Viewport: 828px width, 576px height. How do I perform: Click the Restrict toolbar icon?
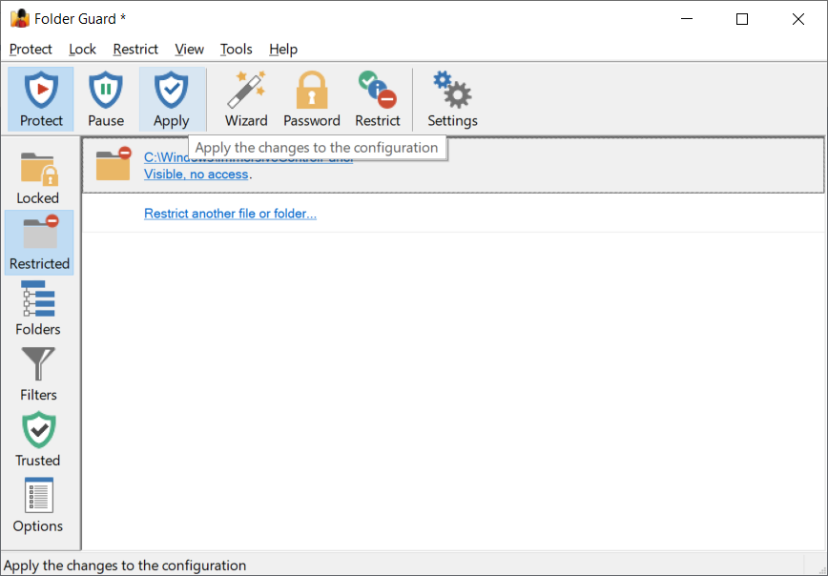(378, 99)
